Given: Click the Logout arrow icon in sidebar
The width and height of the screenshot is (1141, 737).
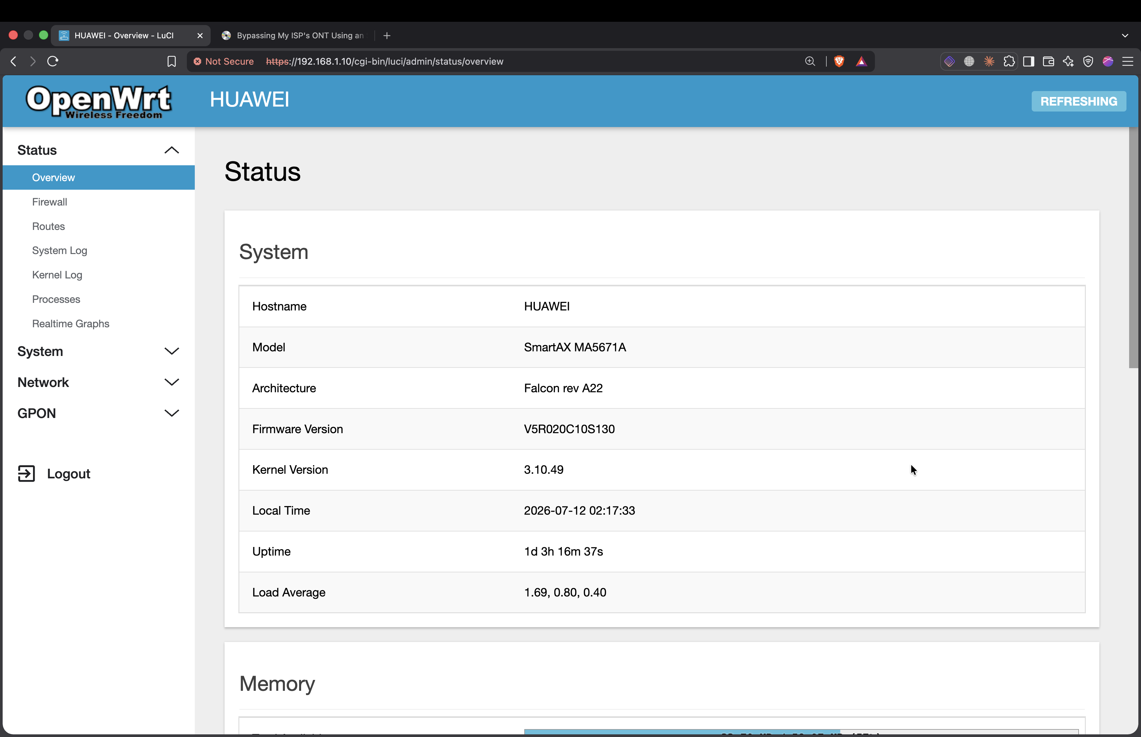Looking at the screenshot, I should 26,473.
